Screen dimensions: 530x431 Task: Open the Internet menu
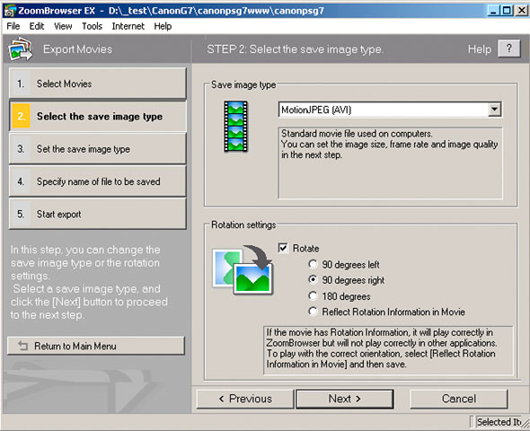tap(128, 26)
